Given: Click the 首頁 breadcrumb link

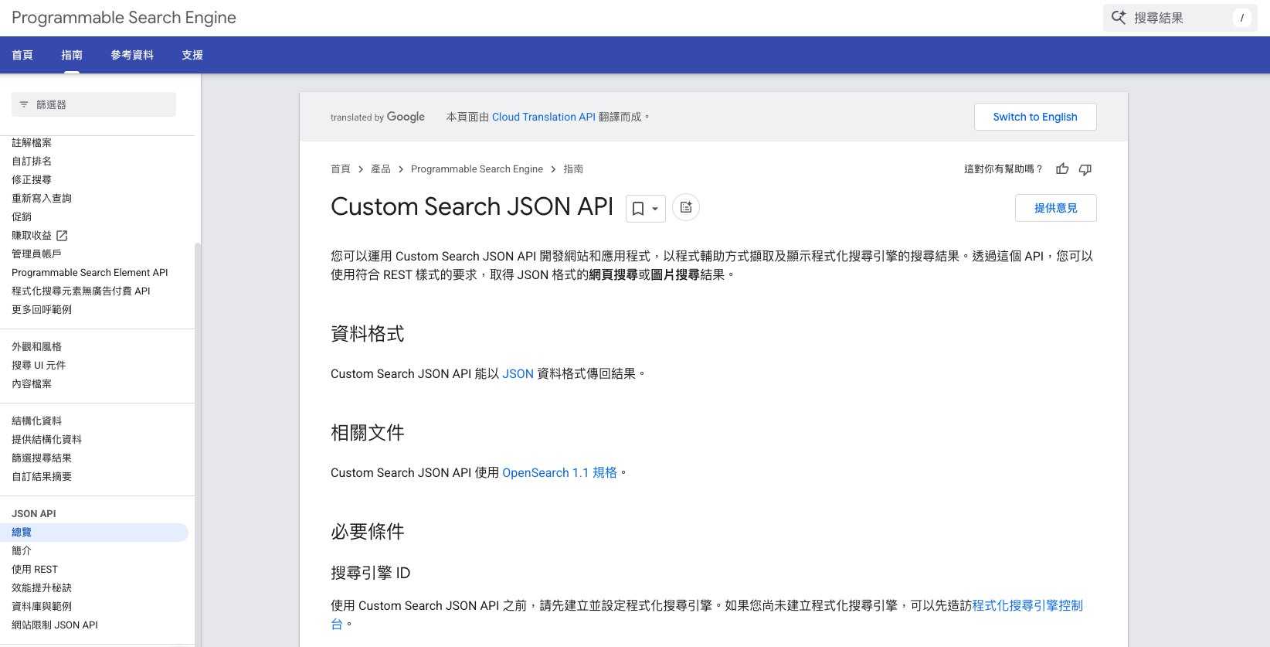Looking at the screenshot, I should (341, 169).
